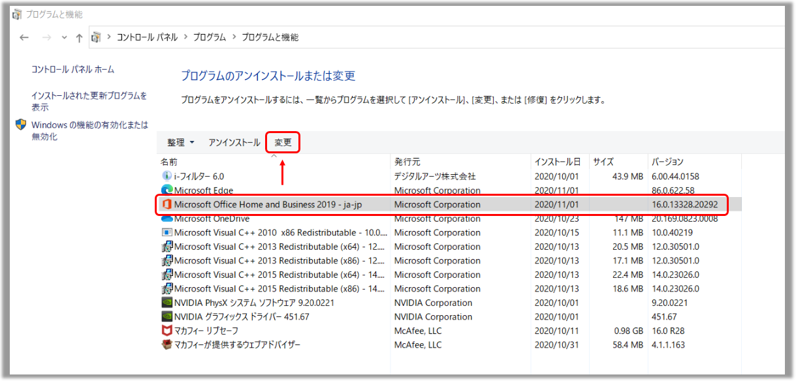This screenshot has height=381, width=796.
Task: Select Microsoft Visual C++ 2015 Redistributable (x86) name
Action: (281, 289)
